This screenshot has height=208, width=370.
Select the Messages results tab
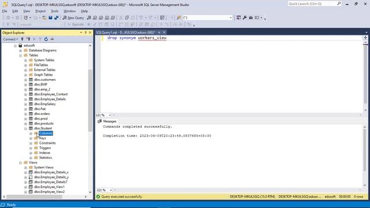point(107,121)
